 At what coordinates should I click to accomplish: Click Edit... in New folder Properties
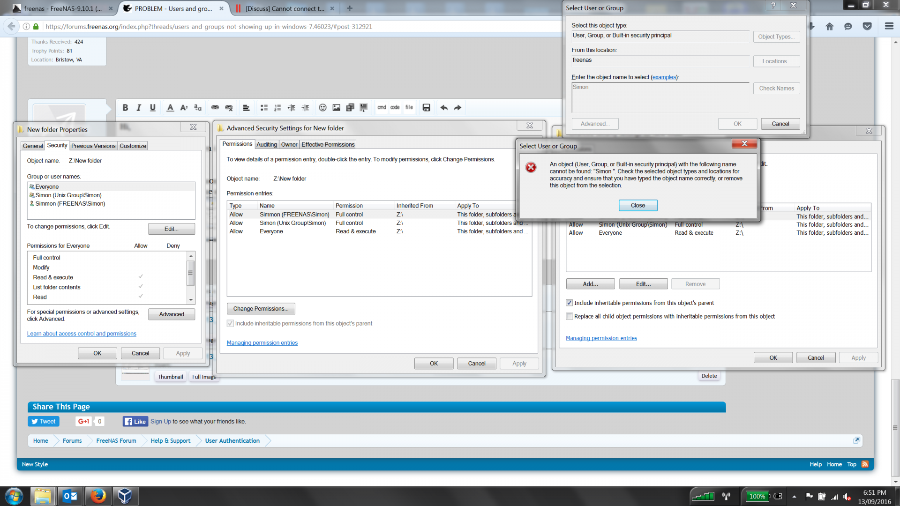coord(172,229)
